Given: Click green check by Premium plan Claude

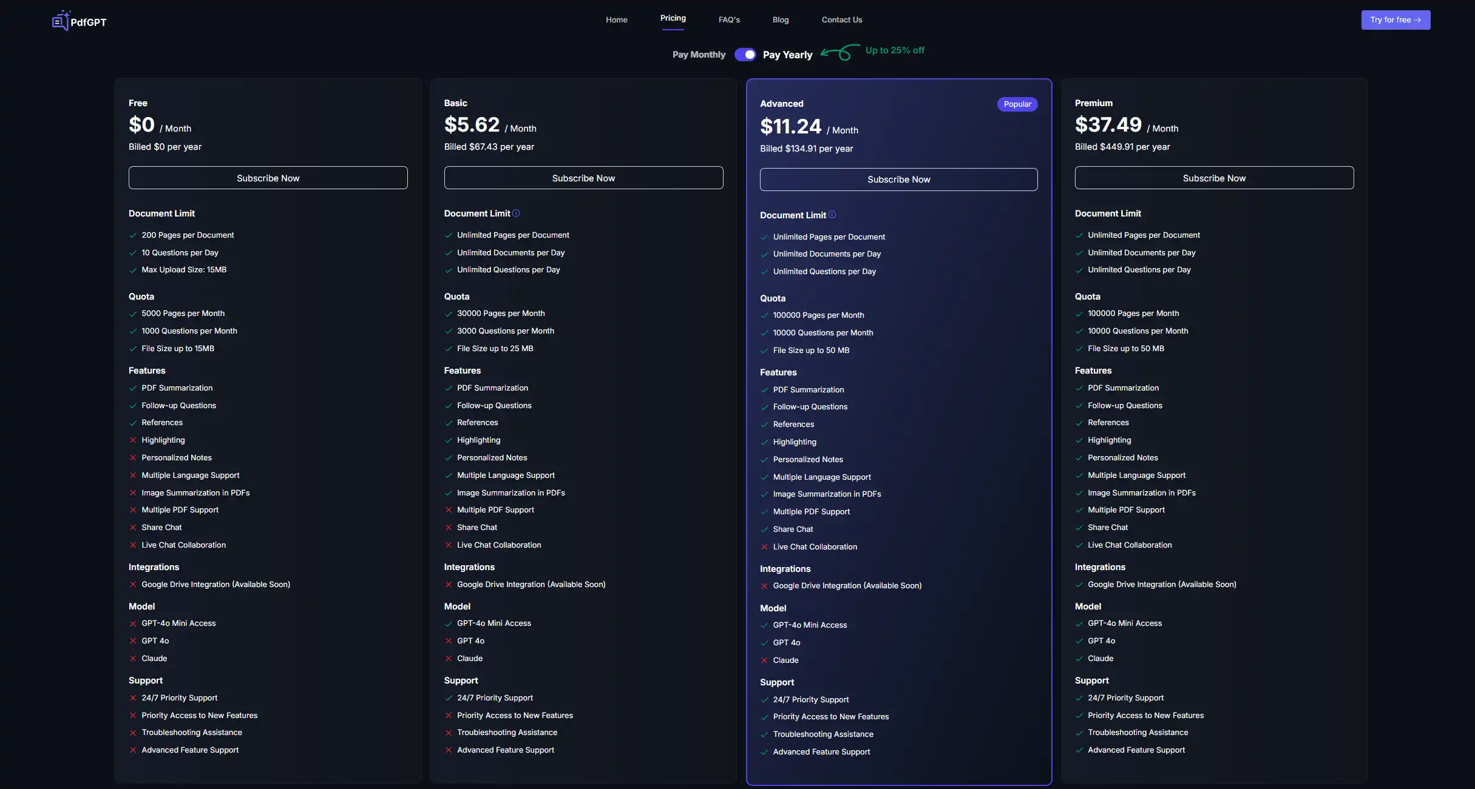Looking at the screenshot, I should point(1079,659).
